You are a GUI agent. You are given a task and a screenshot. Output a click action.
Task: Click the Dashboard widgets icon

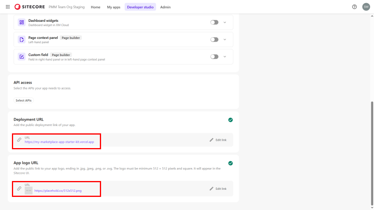[x=22, y=22]
